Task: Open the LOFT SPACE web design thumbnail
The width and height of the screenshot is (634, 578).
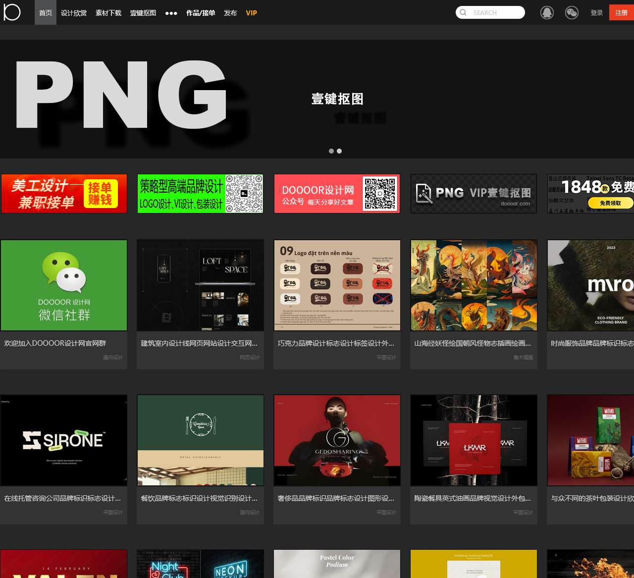Action: [200, 285]
